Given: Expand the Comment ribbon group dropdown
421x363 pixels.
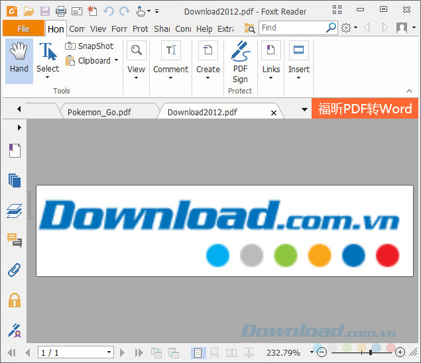Looking at the screenshot, I should (170, 78).
